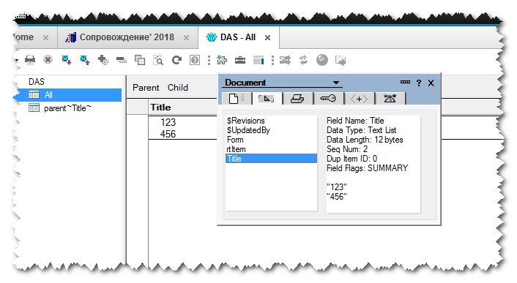Click the overlapping grid windows icon
This screenshot has width=517, height=283.
coord(140,60)
